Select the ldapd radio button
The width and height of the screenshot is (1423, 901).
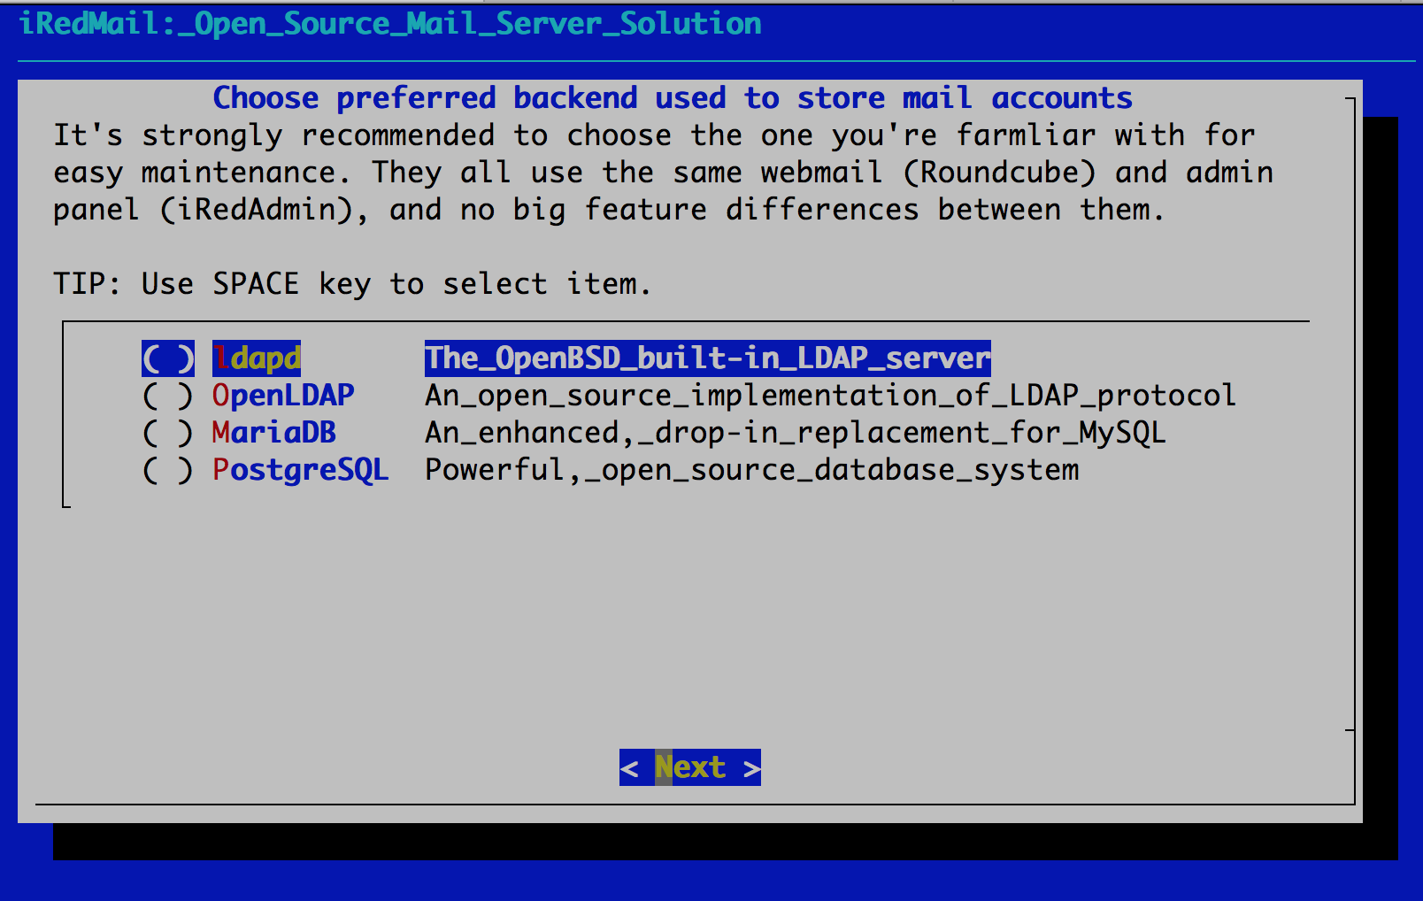point(168,358)
